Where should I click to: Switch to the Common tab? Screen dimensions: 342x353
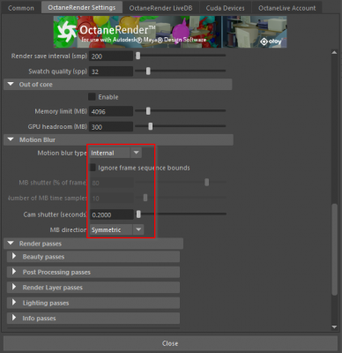(21, 8)
